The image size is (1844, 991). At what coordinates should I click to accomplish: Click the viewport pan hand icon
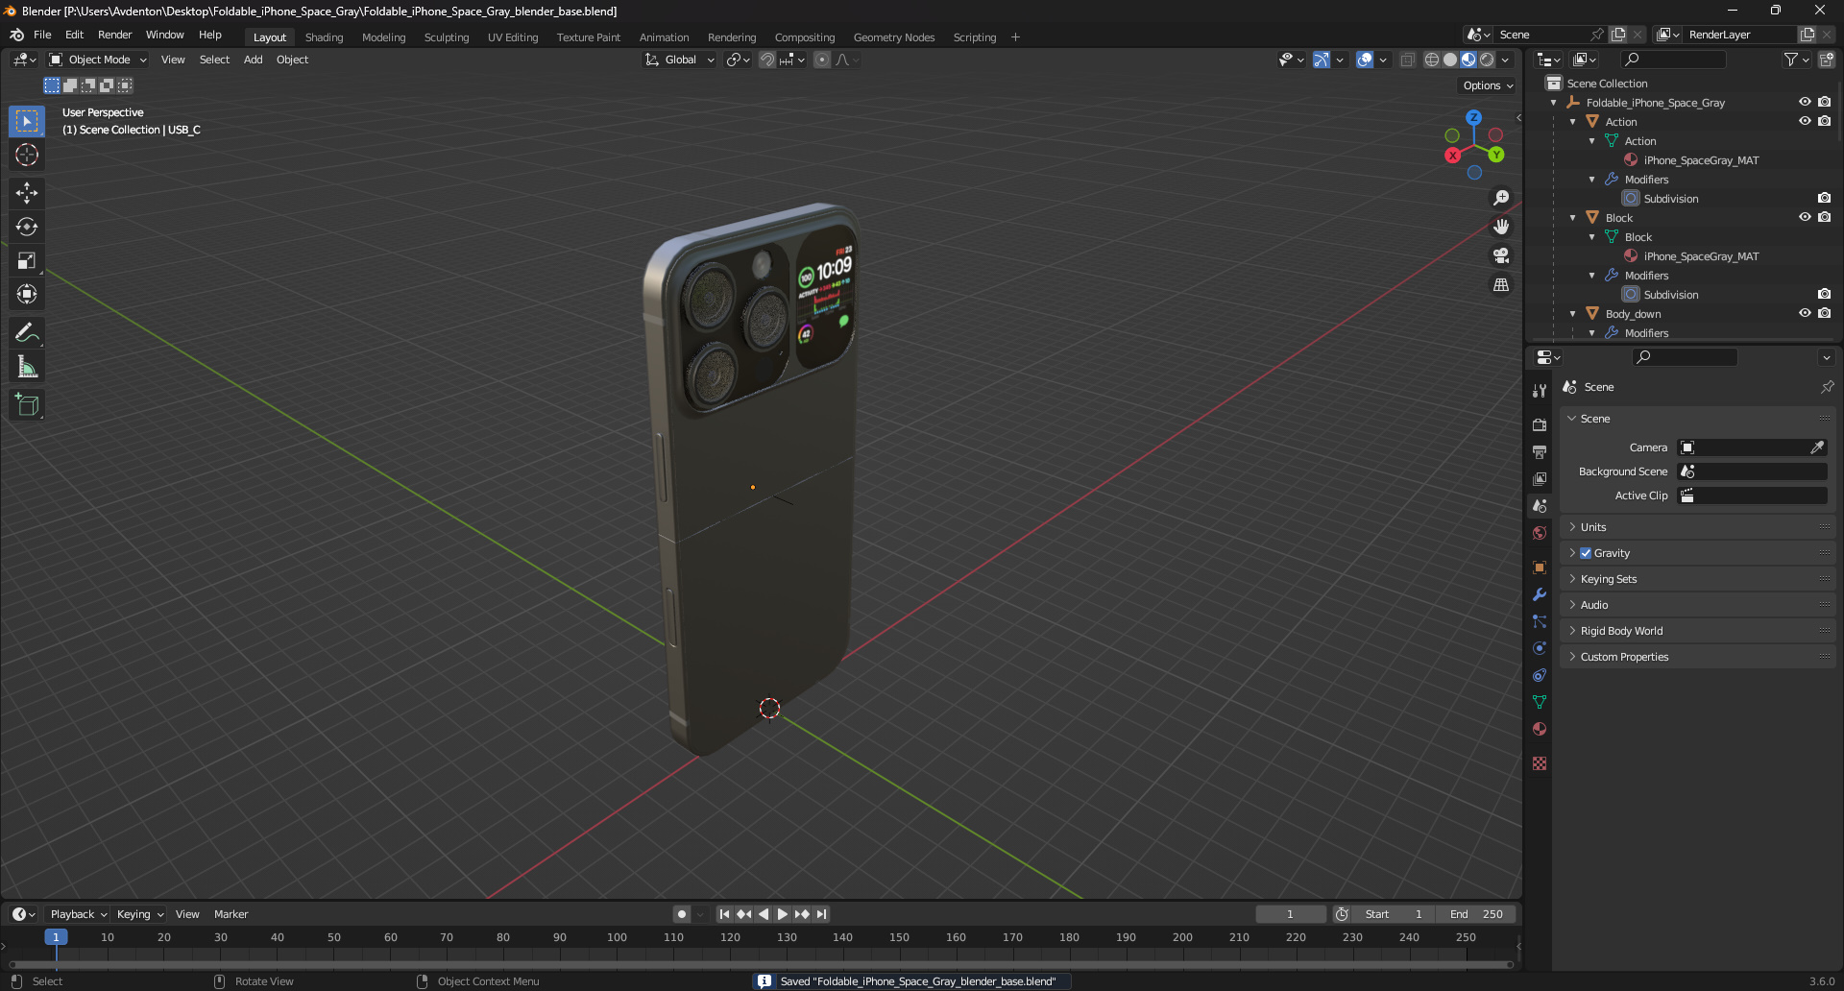[1500, 227]
